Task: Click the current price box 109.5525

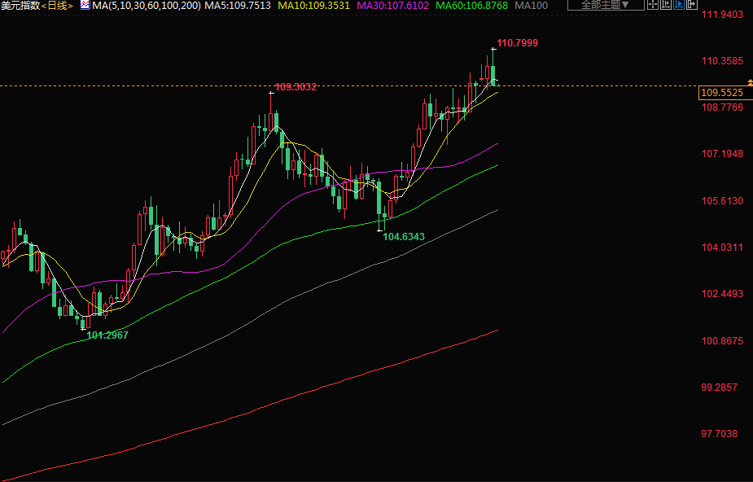Action: (723, 93)
